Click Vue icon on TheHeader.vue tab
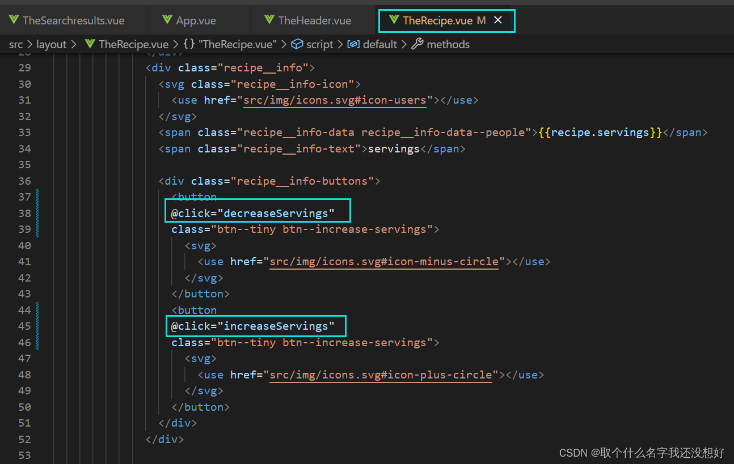734x464 pixels. [x=269, y=20]
